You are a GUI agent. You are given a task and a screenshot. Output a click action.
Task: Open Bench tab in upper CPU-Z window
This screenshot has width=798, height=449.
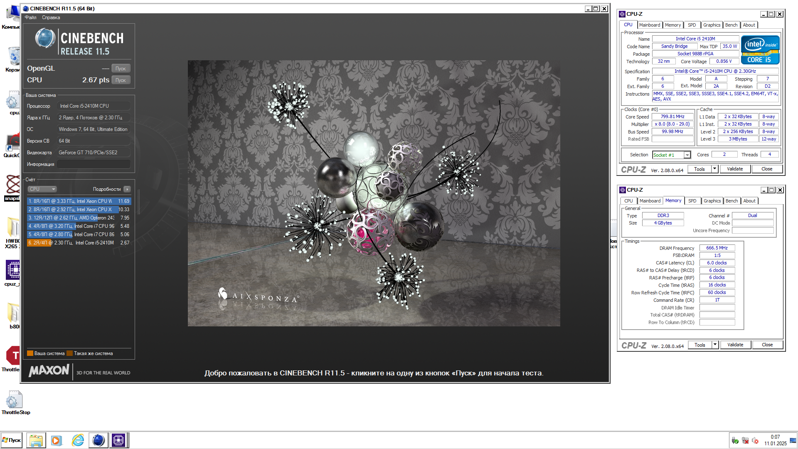731,25
